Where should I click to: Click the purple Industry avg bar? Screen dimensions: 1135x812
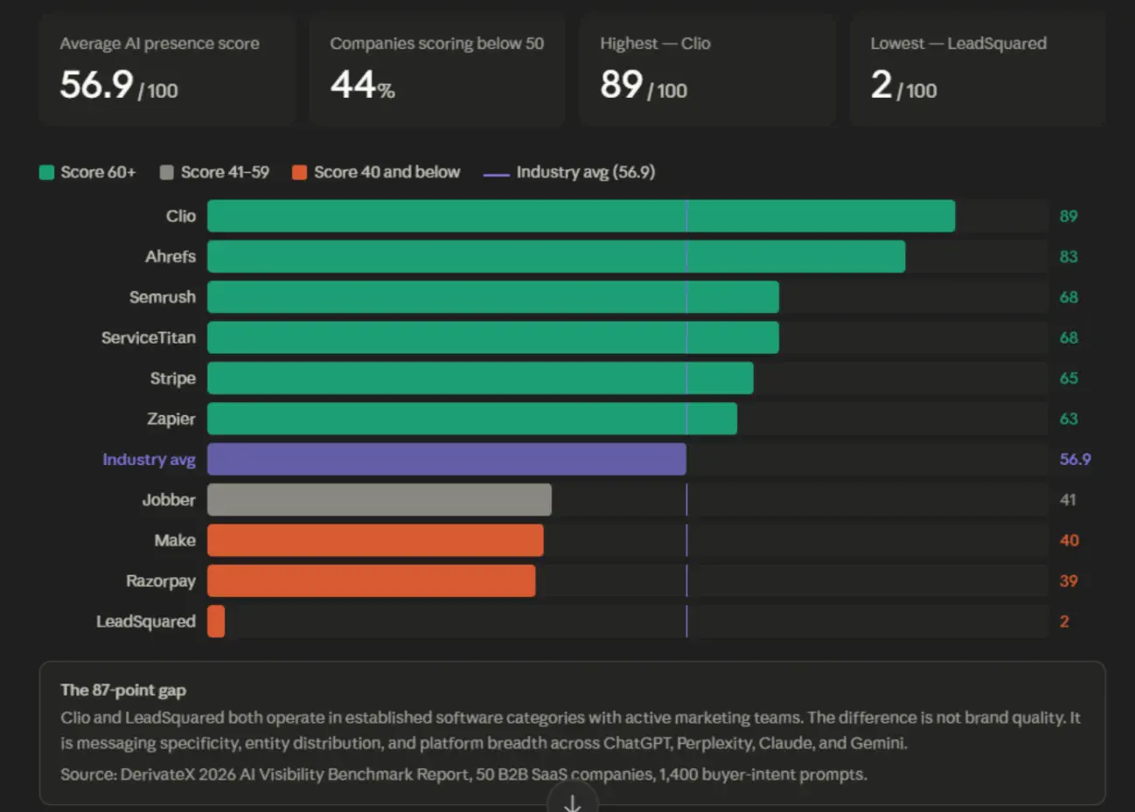click(x=447, y=459)
